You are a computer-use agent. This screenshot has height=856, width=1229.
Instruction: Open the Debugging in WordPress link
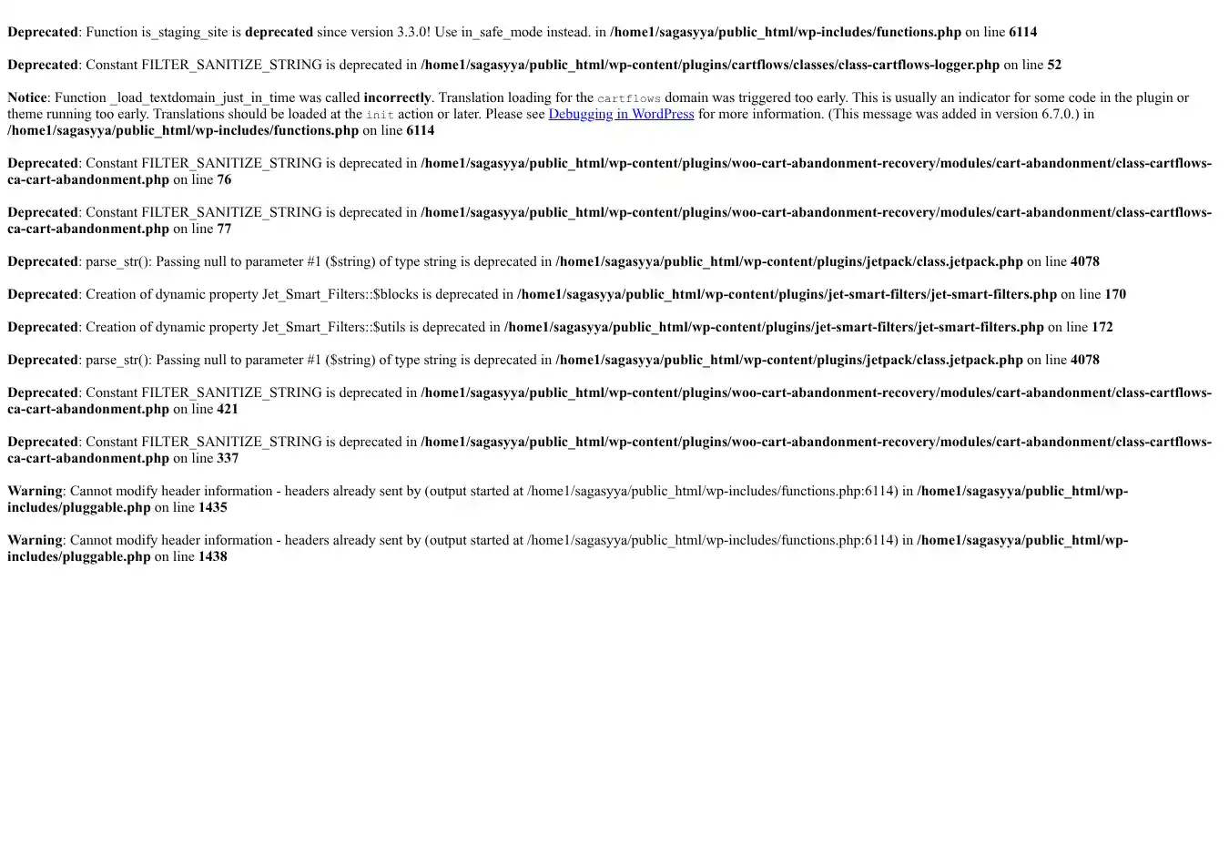(621, 114)
